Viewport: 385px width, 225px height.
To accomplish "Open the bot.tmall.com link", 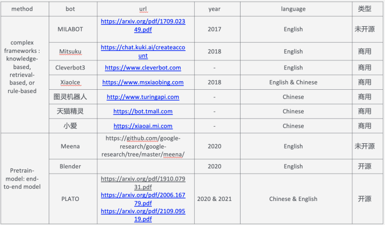I will (143, 111).
